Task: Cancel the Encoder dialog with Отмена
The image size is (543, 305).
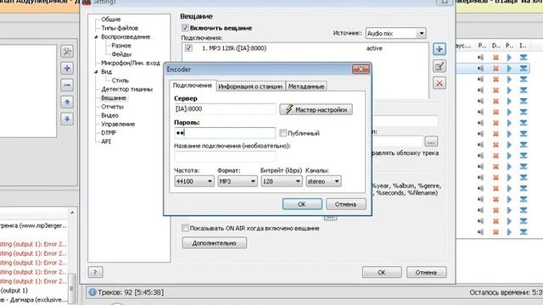Action: pyautogui.click(x=345, y=204)
